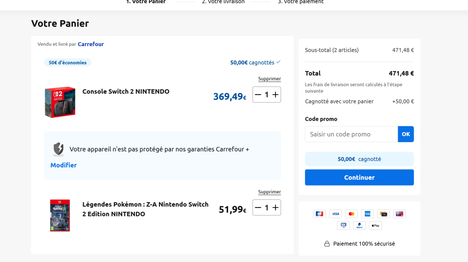Apply promo code with OK button

coord(406,134)
